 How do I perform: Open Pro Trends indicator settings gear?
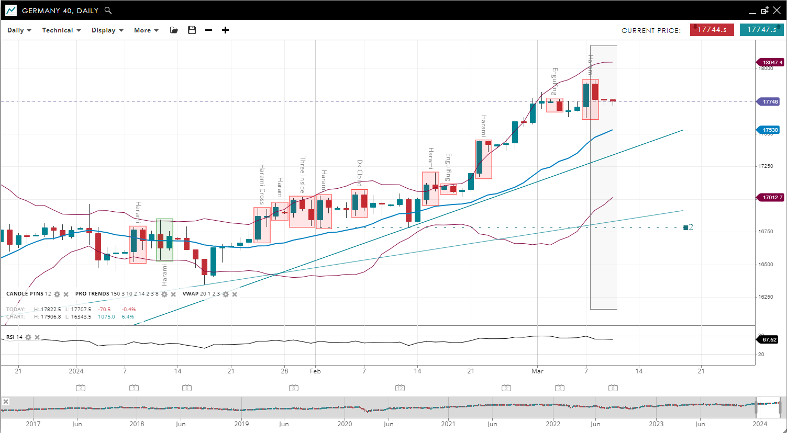[x=164, y=294]
